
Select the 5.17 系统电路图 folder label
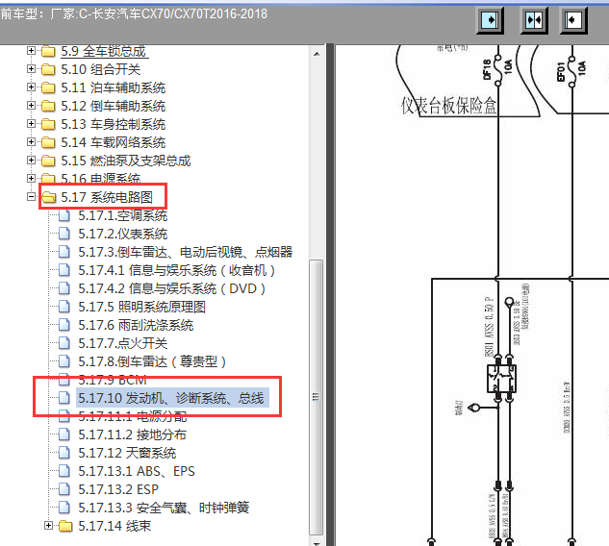pos(107,197)
